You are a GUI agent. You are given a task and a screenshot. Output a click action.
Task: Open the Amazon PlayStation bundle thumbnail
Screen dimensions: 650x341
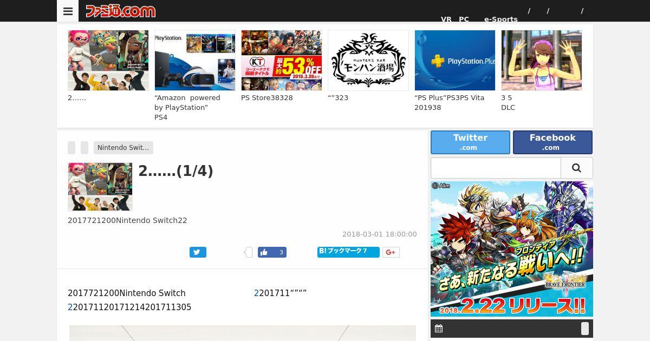pyautogui.click(x=195, y=60)
